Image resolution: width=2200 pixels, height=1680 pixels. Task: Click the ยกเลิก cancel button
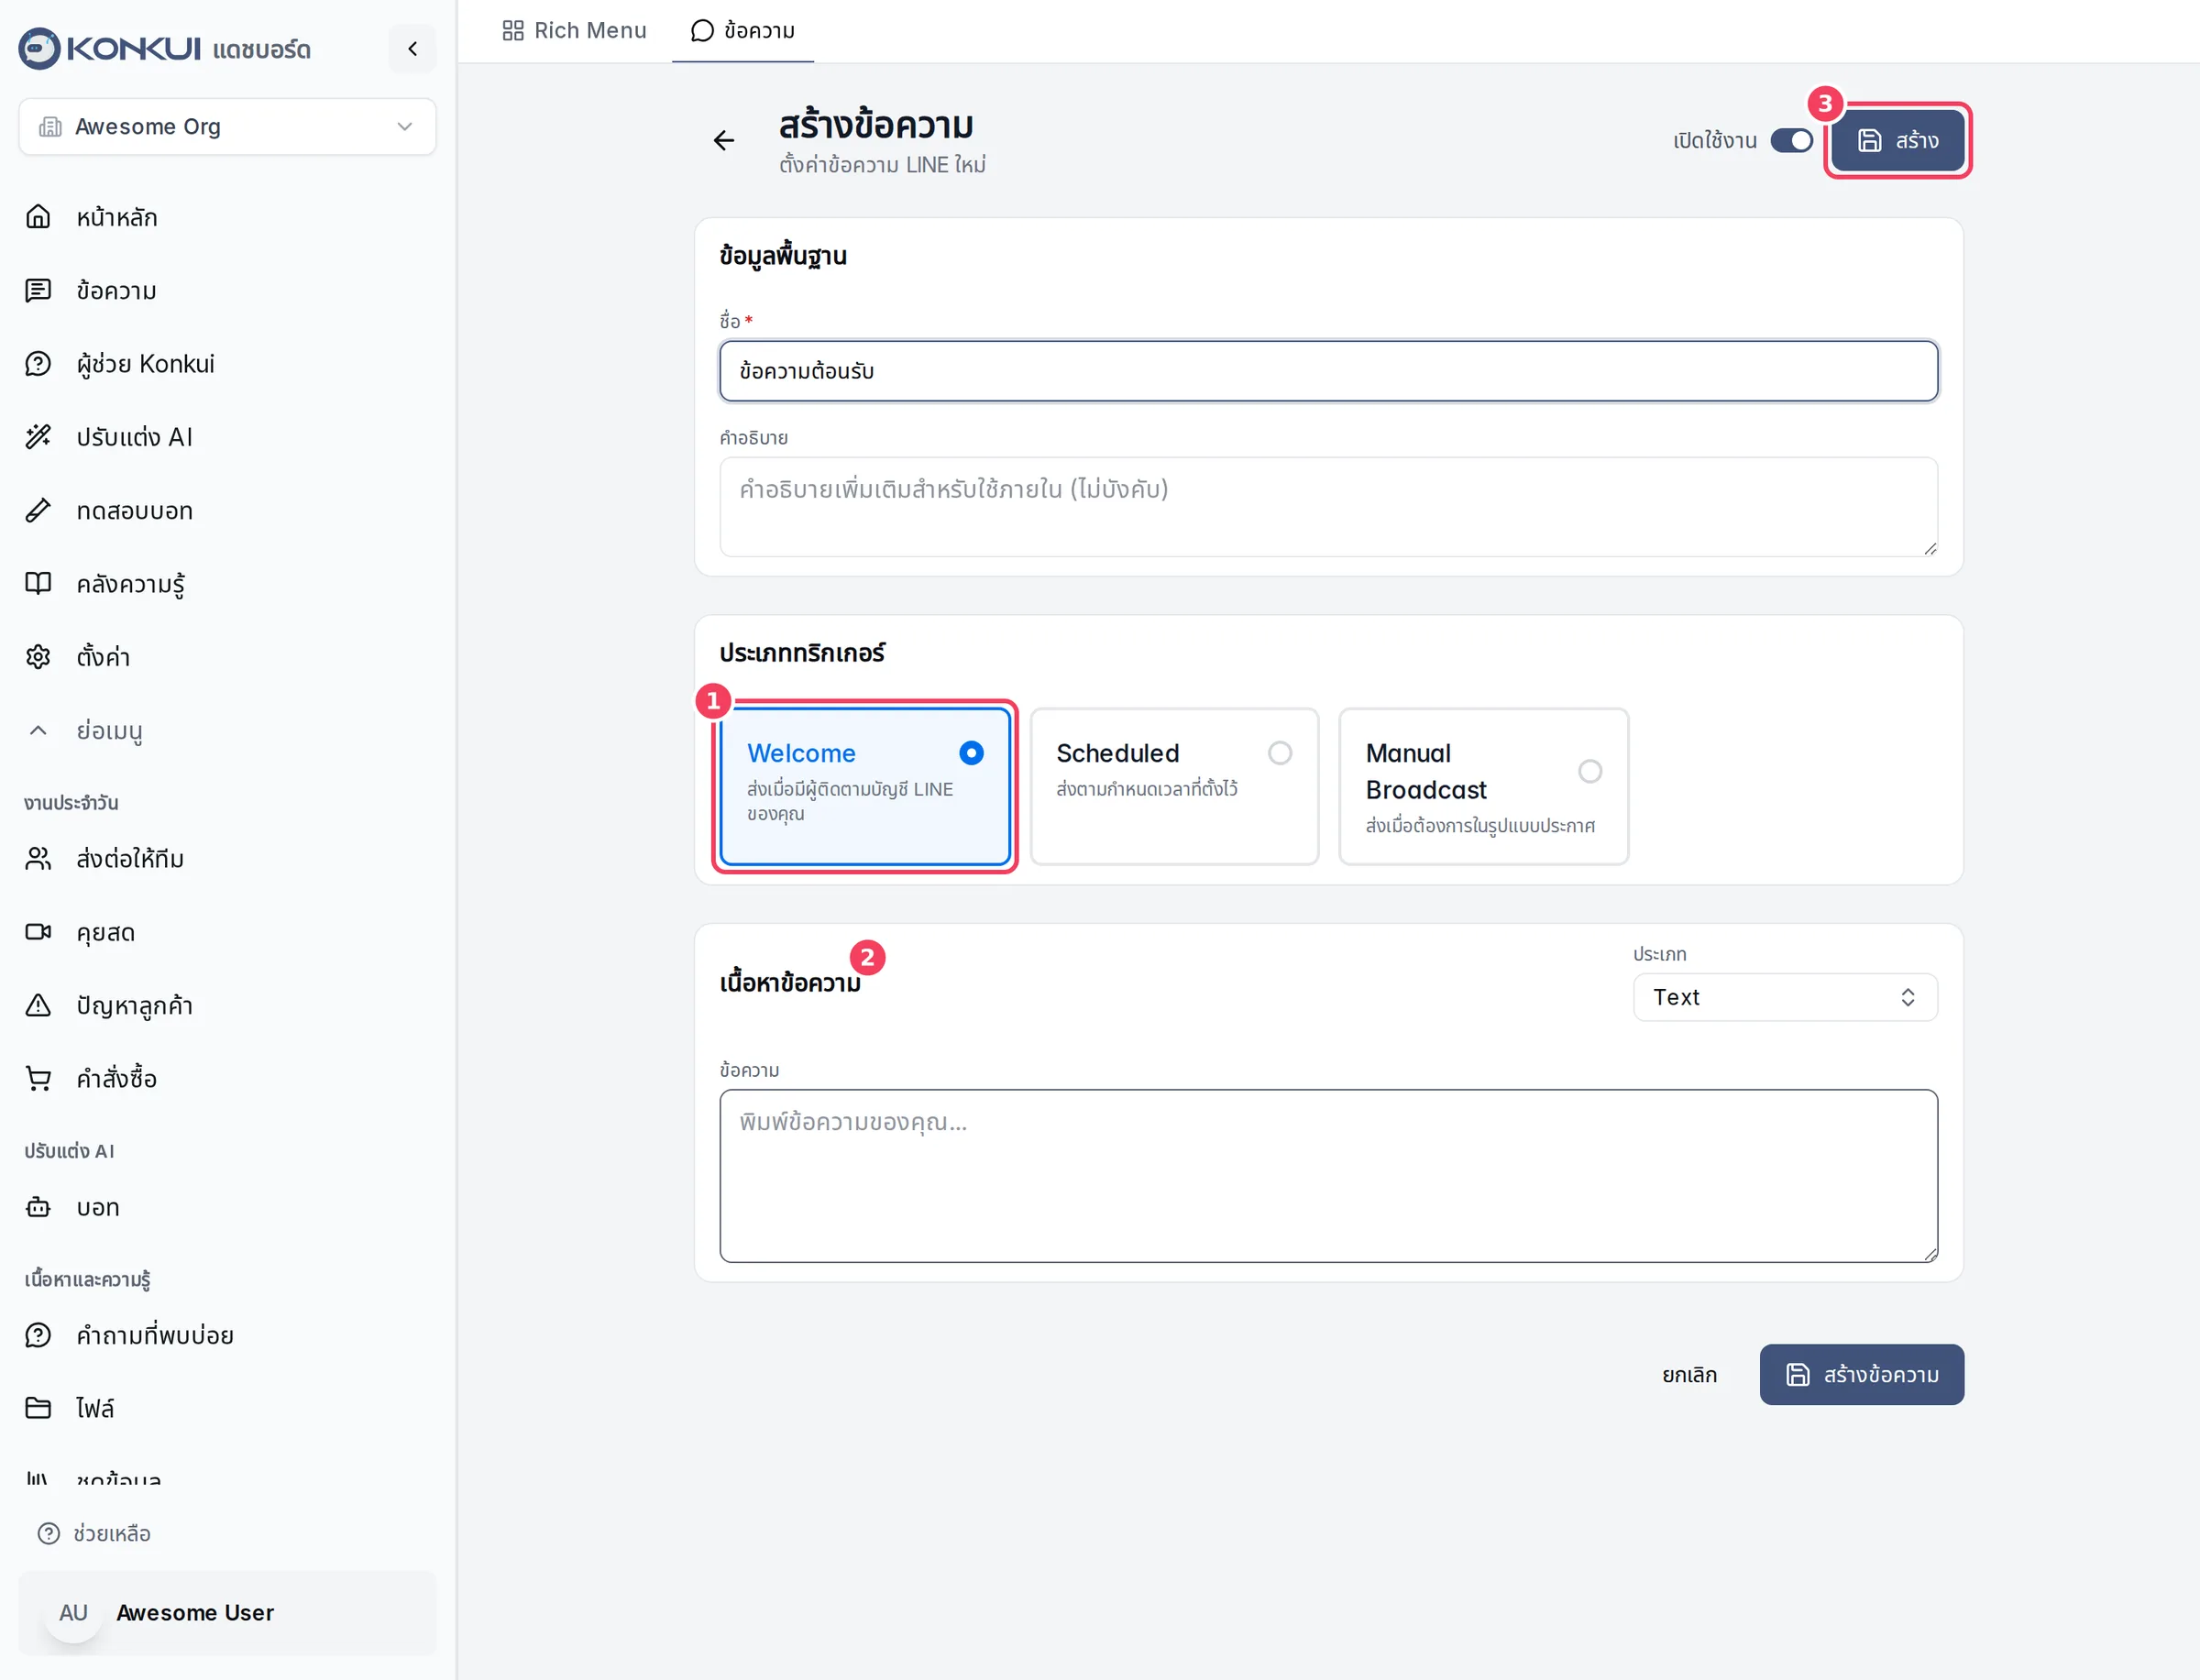(1689, 1374)
